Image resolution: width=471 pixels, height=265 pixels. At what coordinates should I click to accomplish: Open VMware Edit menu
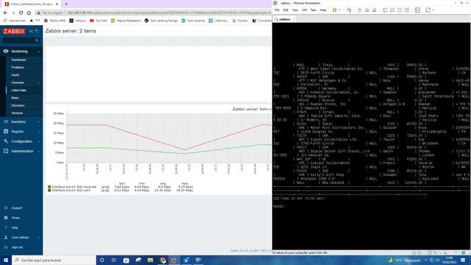(x=286, y=10)
